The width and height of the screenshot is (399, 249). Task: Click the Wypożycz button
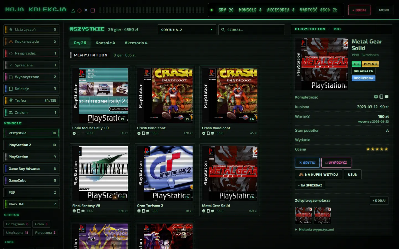pos(336,163)
